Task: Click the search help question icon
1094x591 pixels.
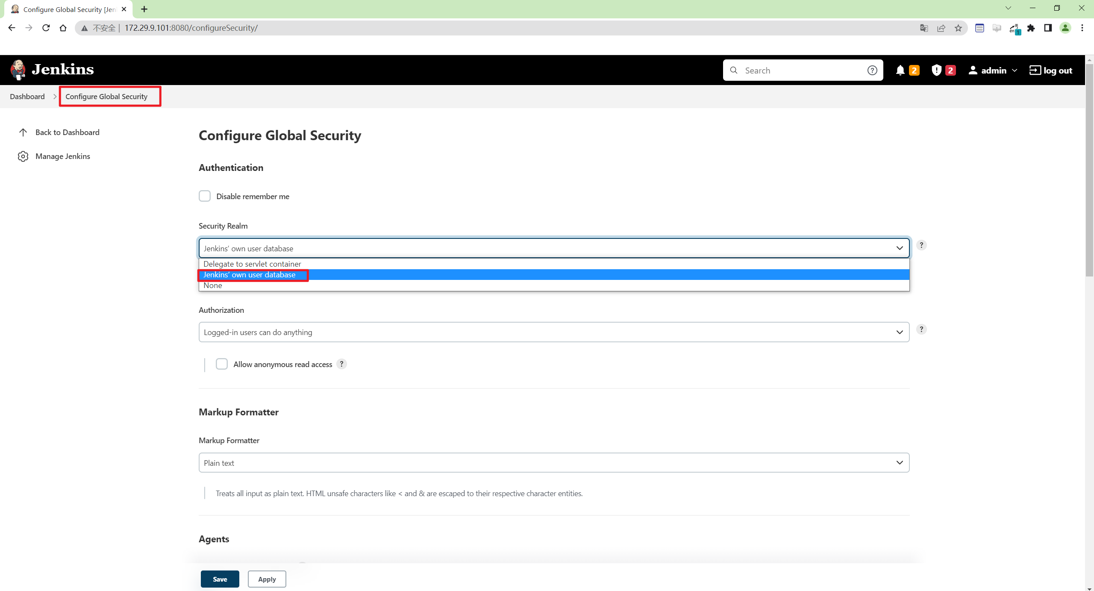Action: coord(872,71)
